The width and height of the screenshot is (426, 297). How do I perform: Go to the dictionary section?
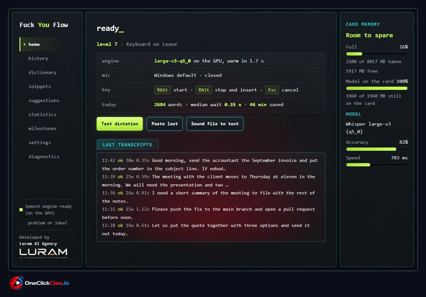42,72
